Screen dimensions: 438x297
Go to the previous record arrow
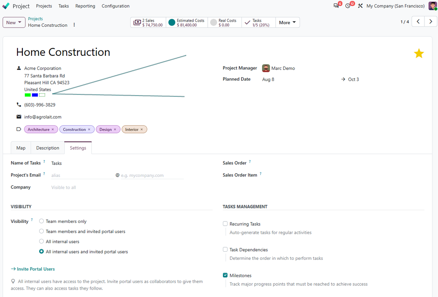(418, 21)
